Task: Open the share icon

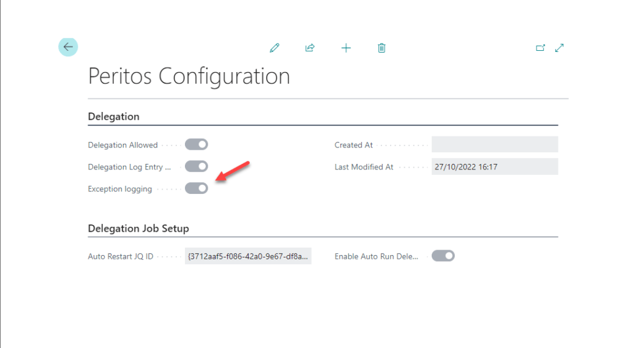Action: click(310, 48)
